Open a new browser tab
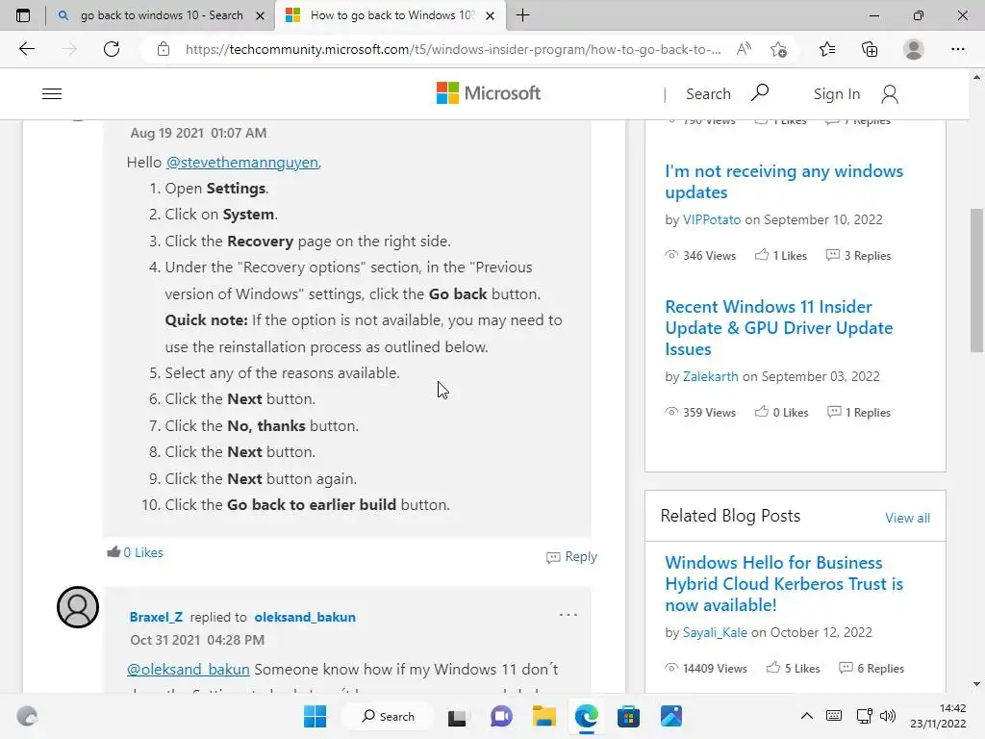The image size is (985, 739). (x=522, y=15)
